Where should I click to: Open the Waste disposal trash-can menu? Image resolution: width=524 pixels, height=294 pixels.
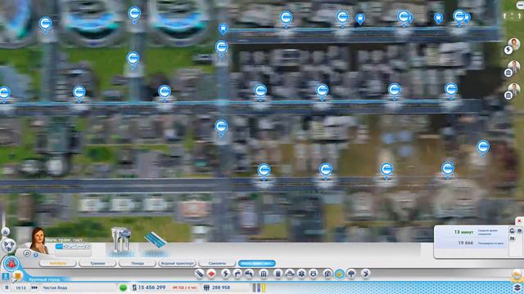point(278,274)
